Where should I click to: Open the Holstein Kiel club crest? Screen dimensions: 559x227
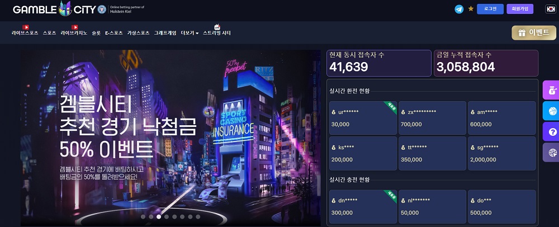pos(102,10)
